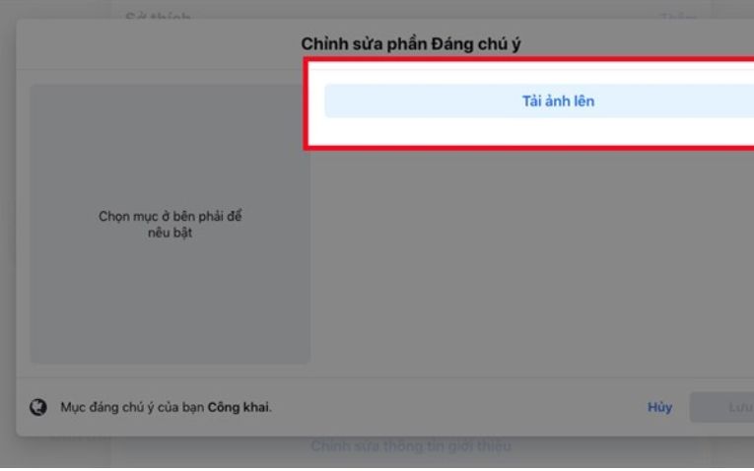The height and width of the screenshot is (471, 754).
Task: Click the dialog header area left of the title
Action: (159, 44)
